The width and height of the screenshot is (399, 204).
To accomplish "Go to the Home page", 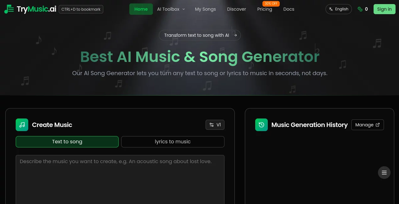I will point(141,9).
